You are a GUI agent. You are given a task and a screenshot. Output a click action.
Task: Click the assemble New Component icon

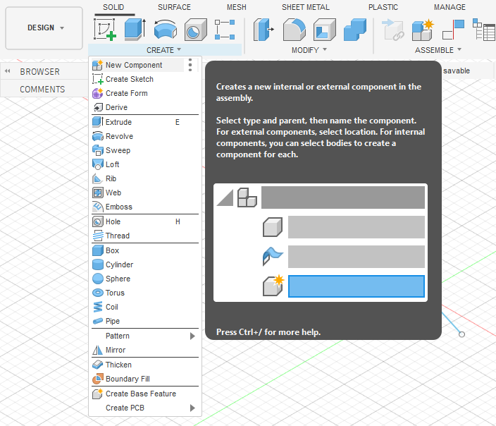point(423,30)
